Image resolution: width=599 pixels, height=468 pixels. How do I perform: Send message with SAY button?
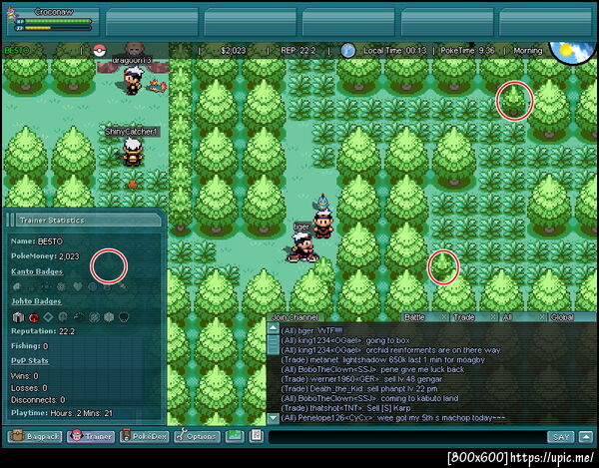561,437
